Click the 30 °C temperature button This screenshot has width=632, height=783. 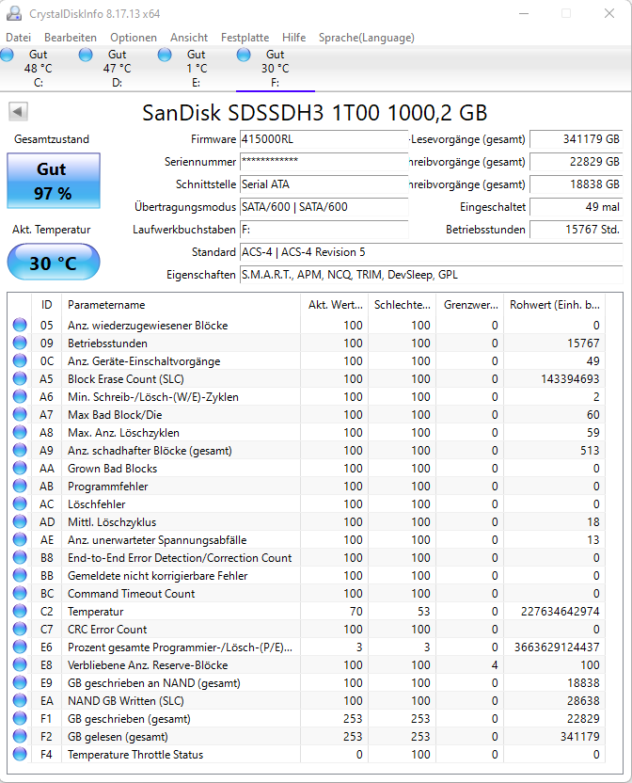[x=54, y=263]
